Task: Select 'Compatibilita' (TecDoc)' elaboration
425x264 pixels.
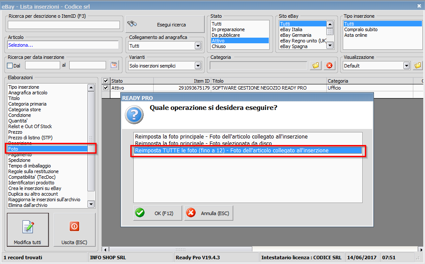Action: (x=48, y=177)
